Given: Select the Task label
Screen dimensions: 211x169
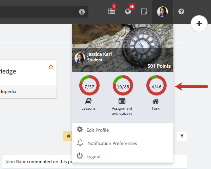Looking at the screenshot, I should coord(155,108).
